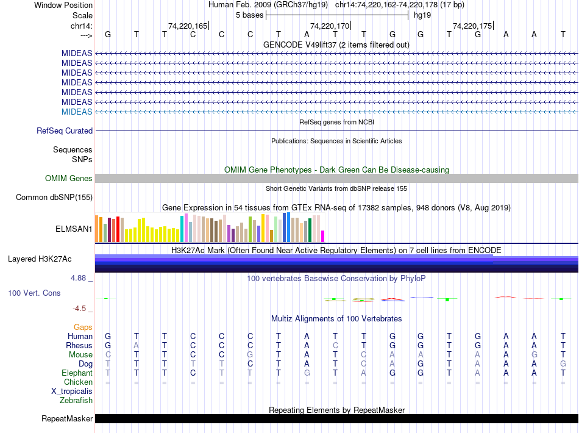This screenshot has height=433, width=579.
Task: Select the Mouse alignment row label
Action: [80, 355]
